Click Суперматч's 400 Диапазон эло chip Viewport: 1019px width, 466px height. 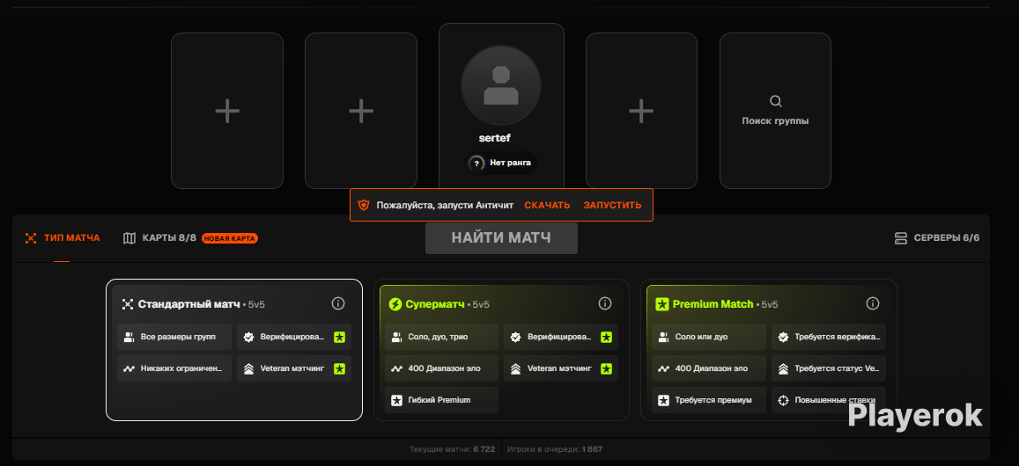click(441, 368)
